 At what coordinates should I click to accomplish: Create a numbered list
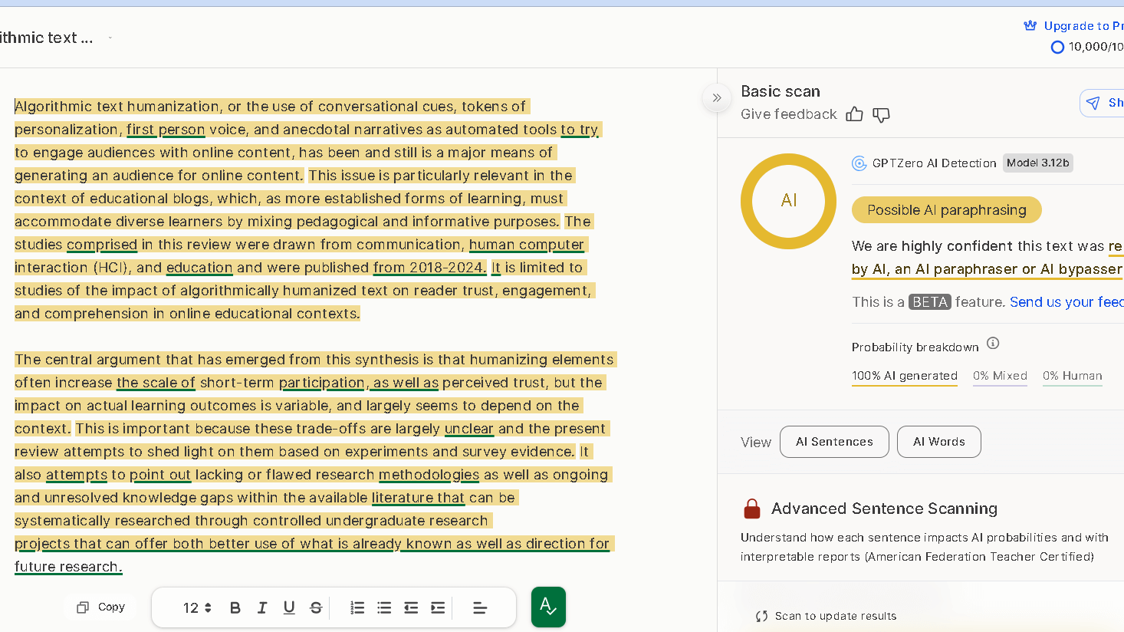coord(357,607)
